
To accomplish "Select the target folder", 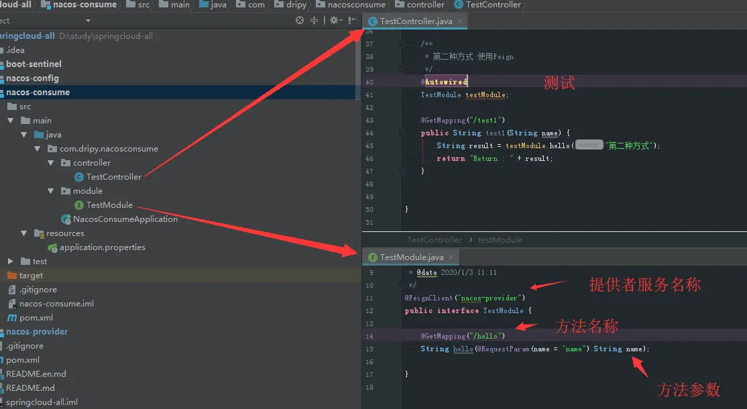I will 25,275.
